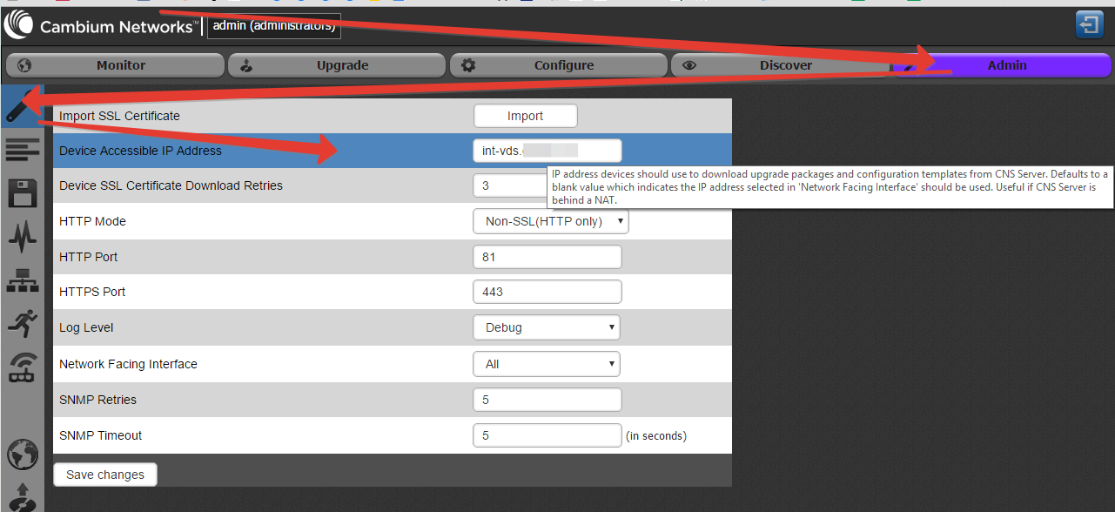Open the Network Facing Interface dropdown
This screenshot has width=1115, height=512.
point(547,364)
